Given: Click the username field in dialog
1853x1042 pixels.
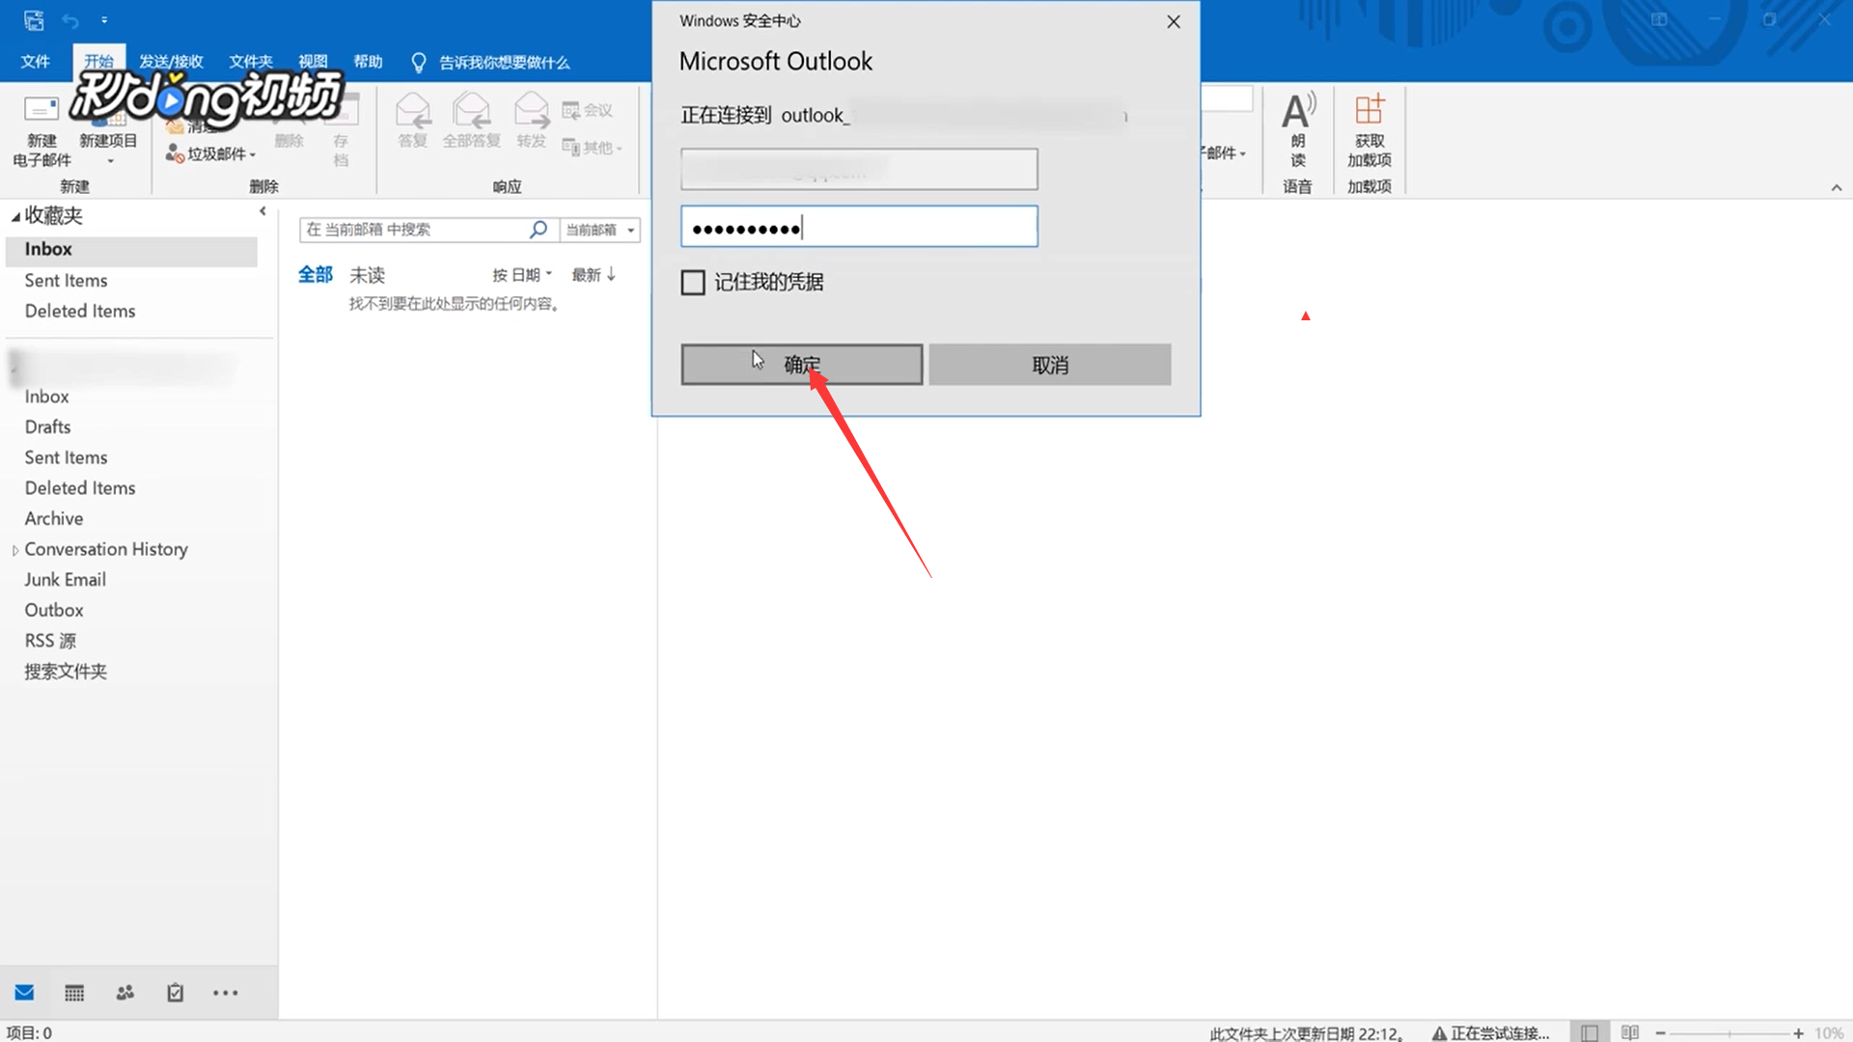Looking at the screenshot, I should (x=859, y=170).
